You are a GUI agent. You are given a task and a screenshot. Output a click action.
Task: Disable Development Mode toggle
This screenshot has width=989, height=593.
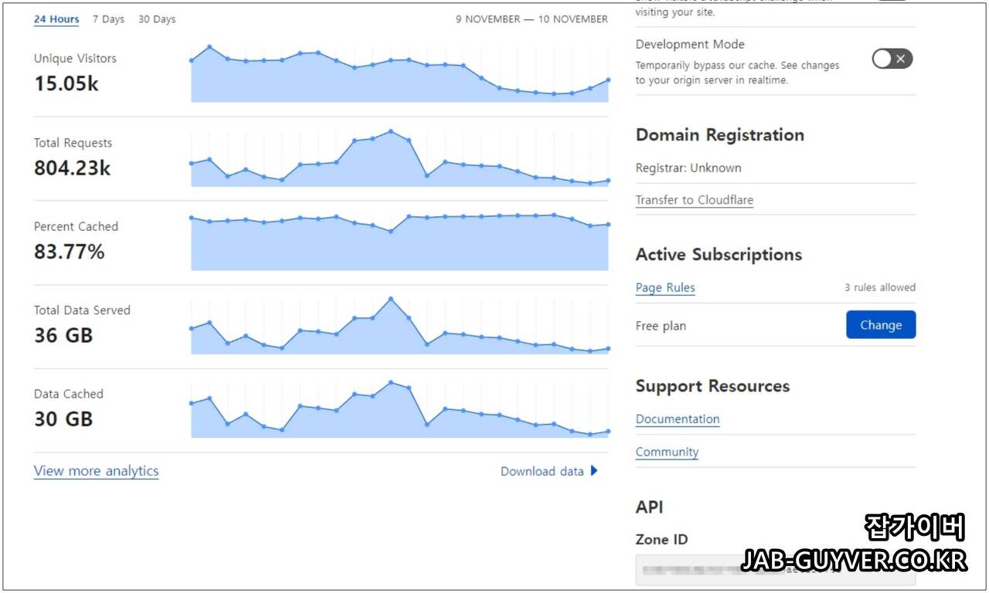[892, 59]
